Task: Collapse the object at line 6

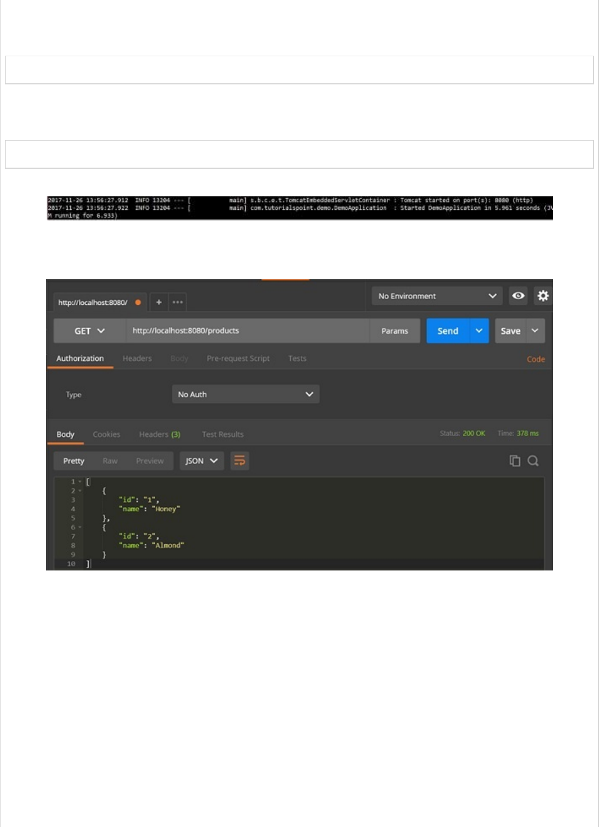Action: (x=80, y=527)
